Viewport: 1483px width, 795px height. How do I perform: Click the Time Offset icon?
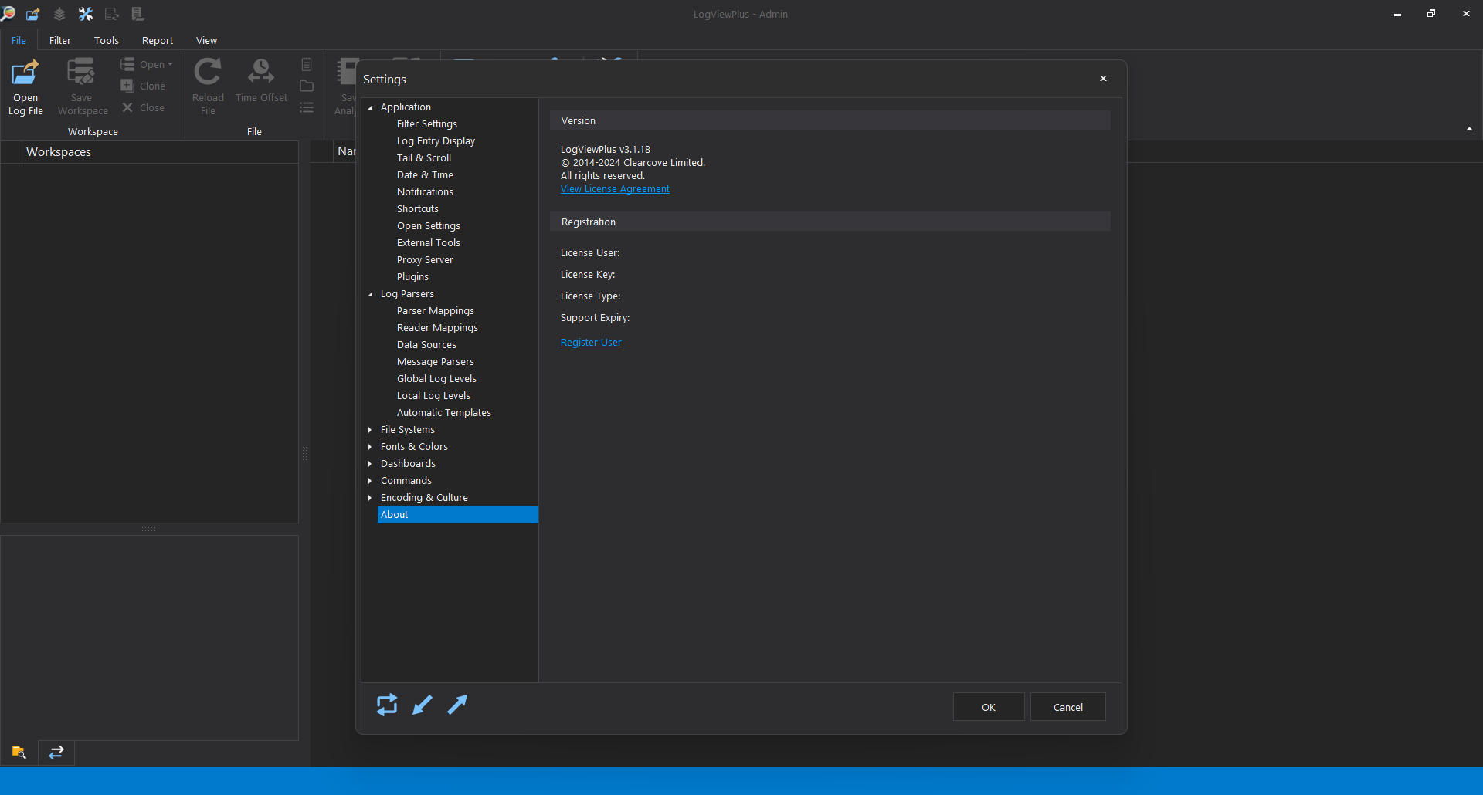(261, 73)
